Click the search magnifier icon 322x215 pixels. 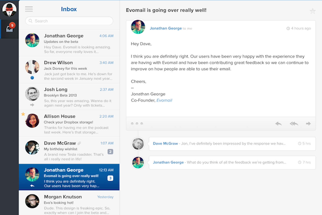click(x=31, y=21)
